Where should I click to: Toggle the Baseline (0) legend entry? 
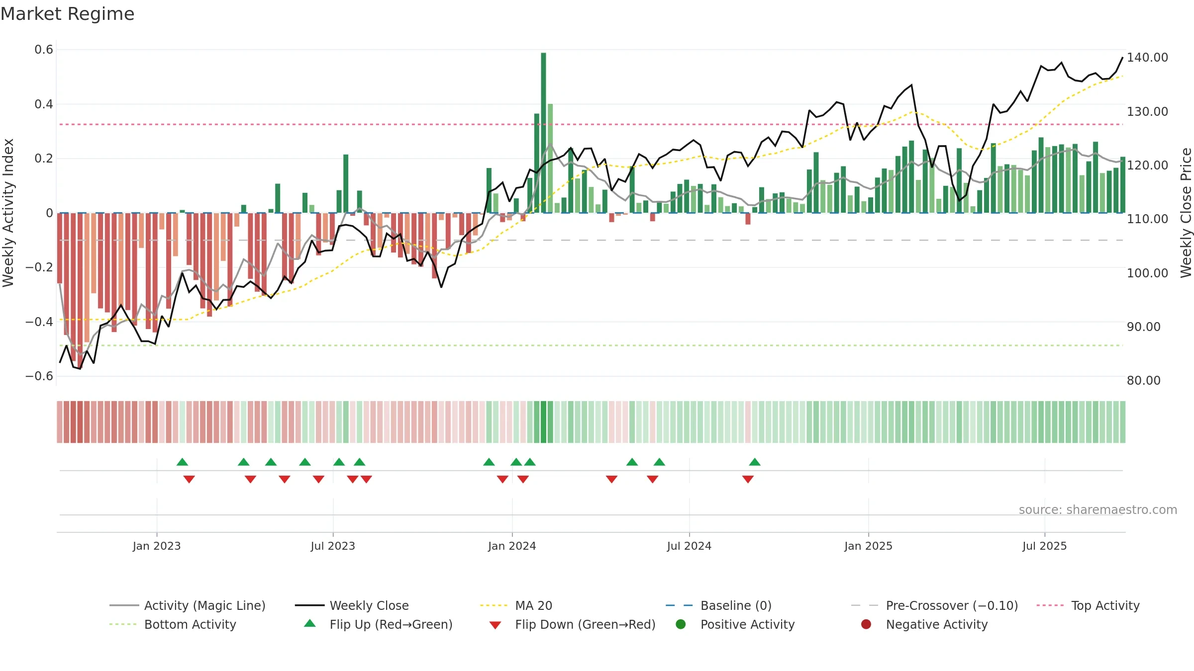click(x=718, y=605)
